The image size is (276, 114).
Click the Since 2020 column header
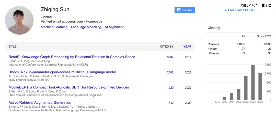[264, 36]
